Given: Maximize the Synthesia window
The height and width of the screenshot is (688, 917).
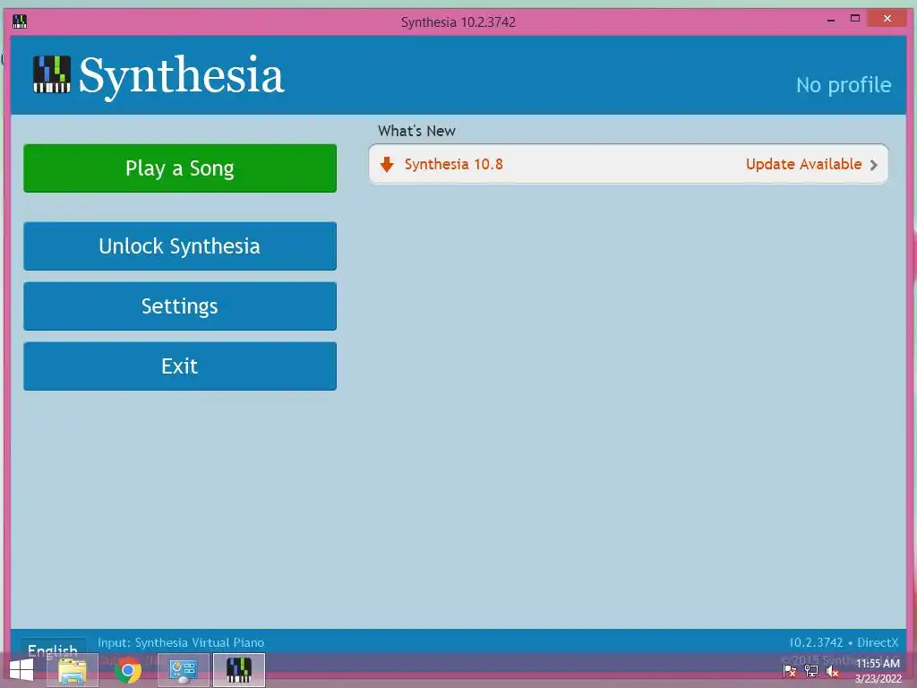Looking at the screenshot, I should pyautogui.click(x=855, y=20).
